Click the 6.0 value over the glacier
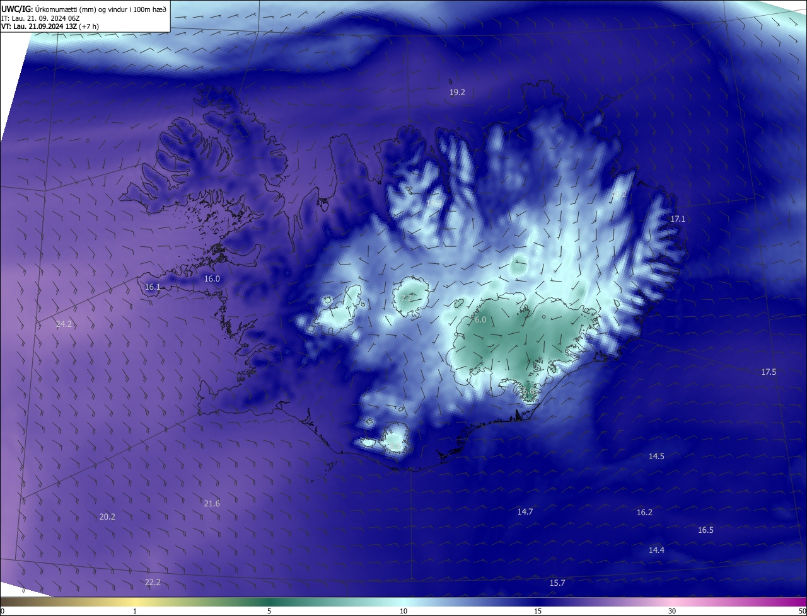This screenshot has width=807, height=616. [480, 319]
